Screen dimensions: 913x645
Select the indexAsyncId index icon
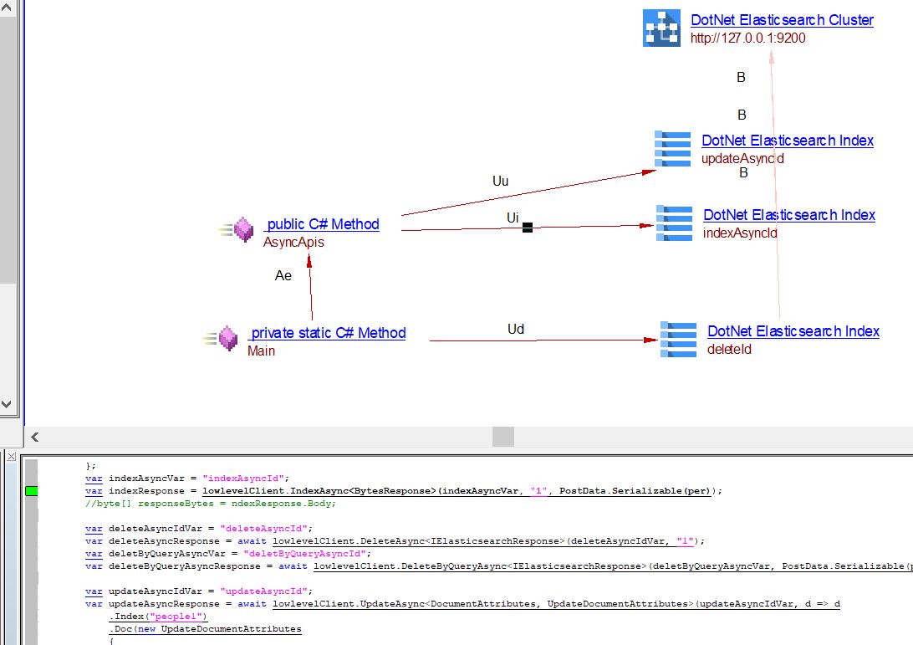point(674,223)
